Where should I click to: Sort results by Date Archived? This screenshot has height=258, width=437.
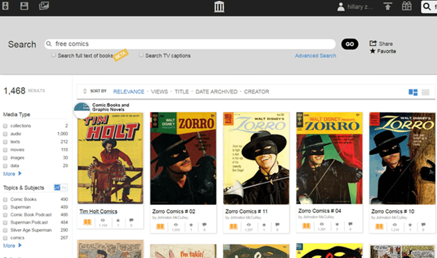(217, 92)
